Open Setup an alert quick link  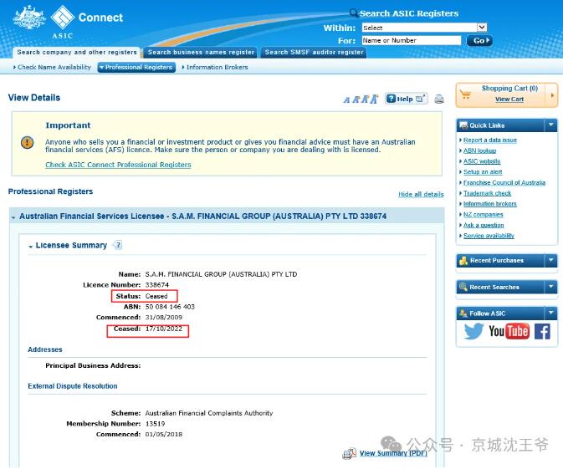(483, 172)
